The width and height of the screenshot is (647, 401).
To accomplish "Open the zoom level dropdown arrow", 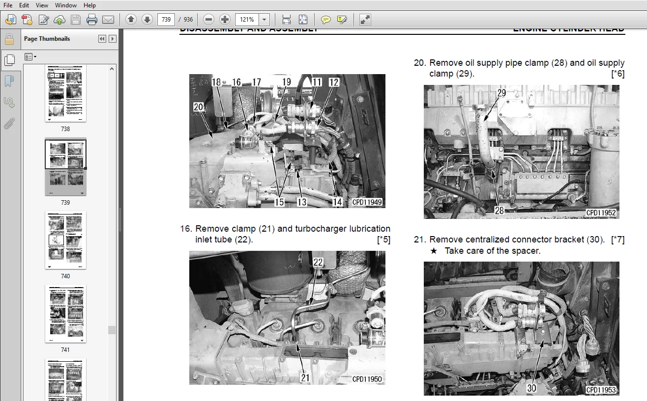I will click(265, 20).
